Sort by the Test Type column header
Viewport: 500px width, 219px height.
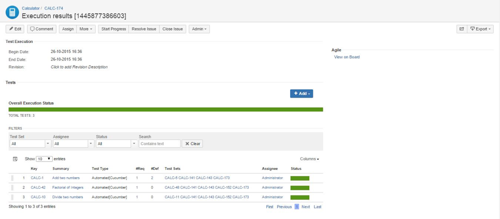pos(100,169)
